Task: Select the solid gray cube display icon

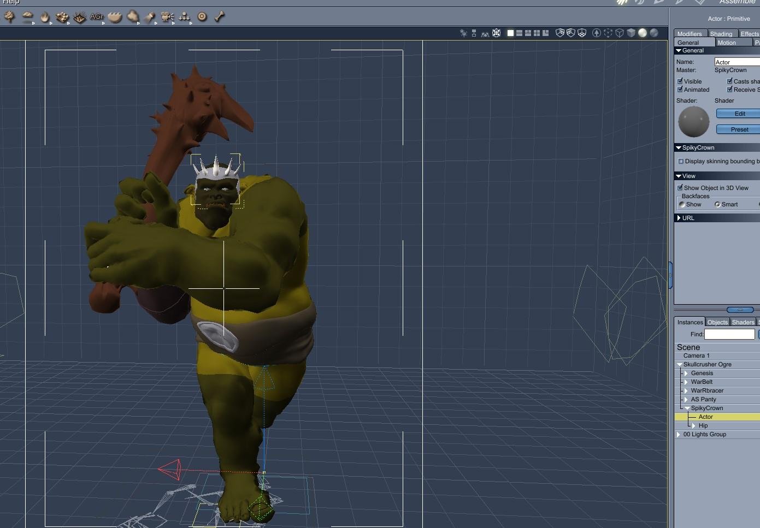Action: 631,33
